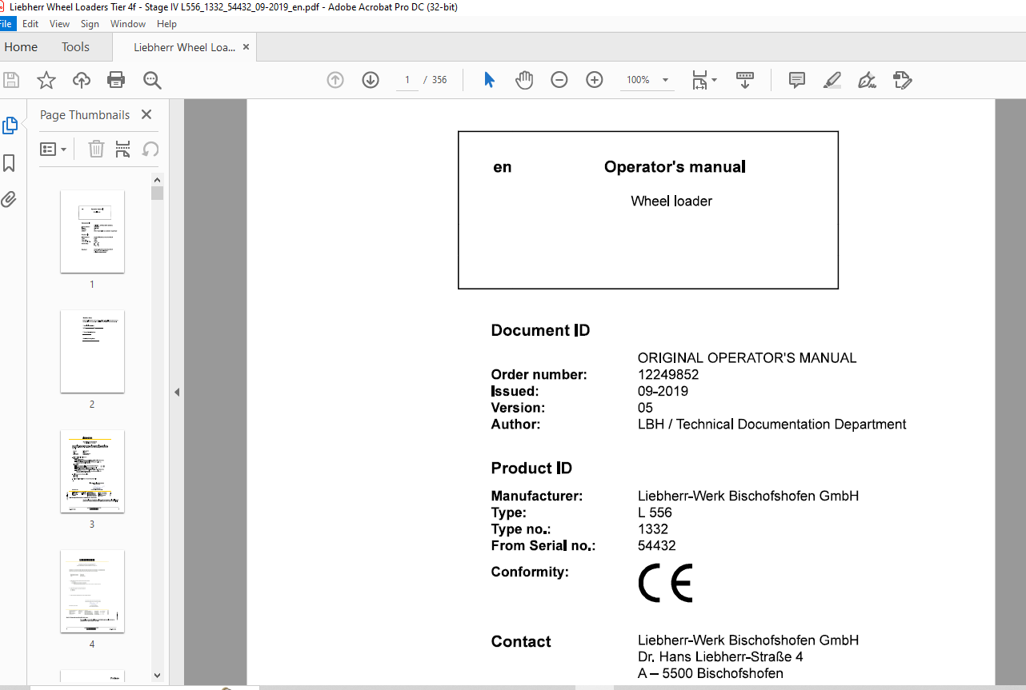Zoom in with the plus icon
The height and width of the screenshot is (690, 1026).
594,80
